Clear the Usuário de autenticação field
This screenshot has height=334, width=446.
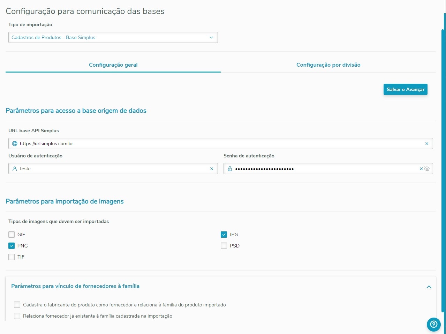pyautogui.click(x=212, y=169)
